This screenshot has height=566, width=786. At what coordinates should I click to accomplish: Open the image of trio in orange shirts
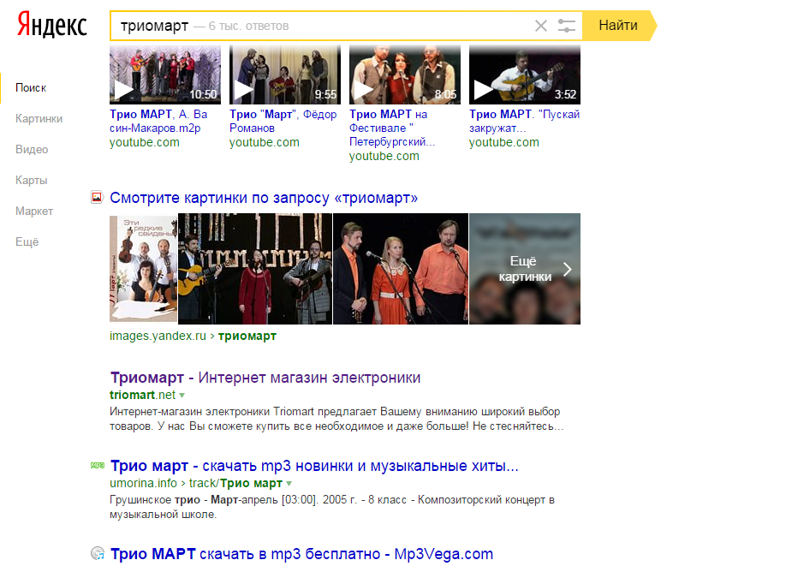[x=401, y=269]
